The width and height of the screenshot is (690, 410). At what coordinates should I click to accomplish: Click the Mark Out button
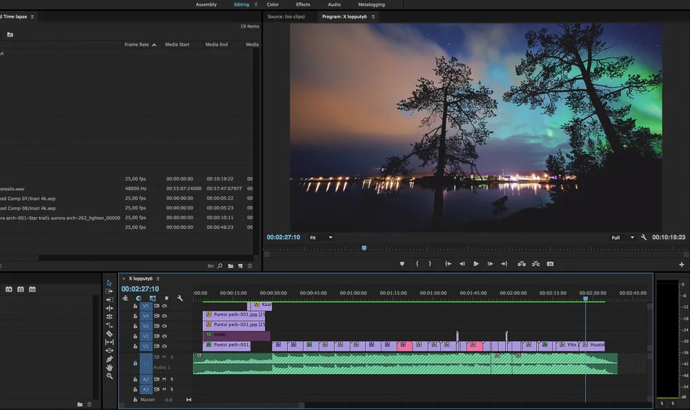(430, 264)
